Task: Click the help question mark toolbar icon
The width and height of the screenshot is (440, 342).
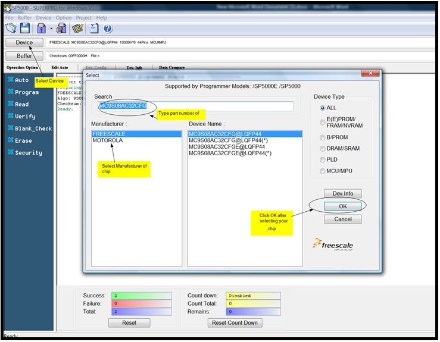Action: (108, 28)
